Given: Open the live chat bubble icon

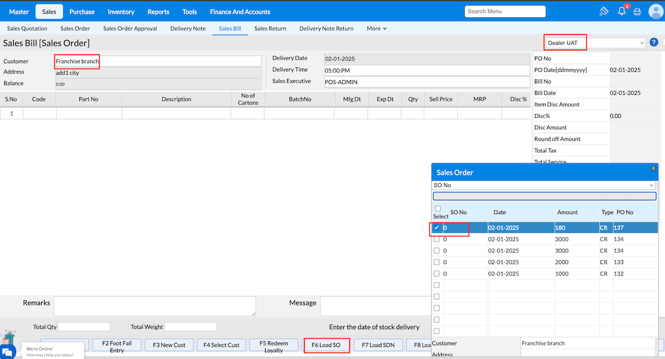Looking at the screenshot, I should tap(8, 352).
